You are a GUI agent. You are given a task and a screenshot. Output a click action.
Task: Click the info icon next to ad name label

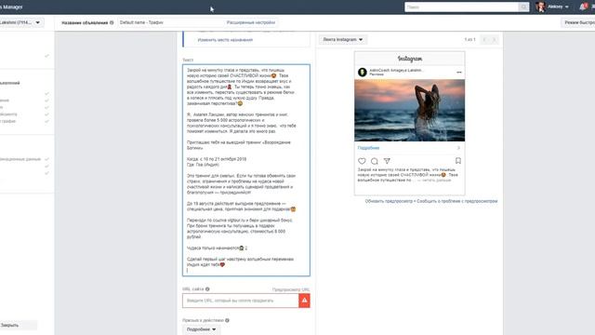pyautogui.click(x=112, y=22)
